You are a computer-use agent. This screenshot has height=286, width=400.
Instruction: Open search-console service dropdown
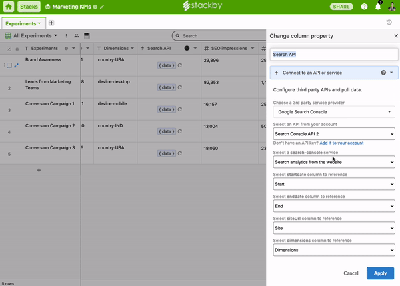334,162
